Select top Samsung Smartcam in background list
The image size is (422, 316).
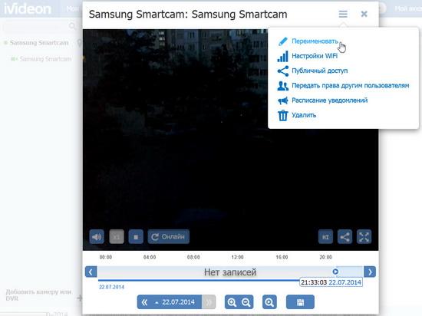(39, 42)
